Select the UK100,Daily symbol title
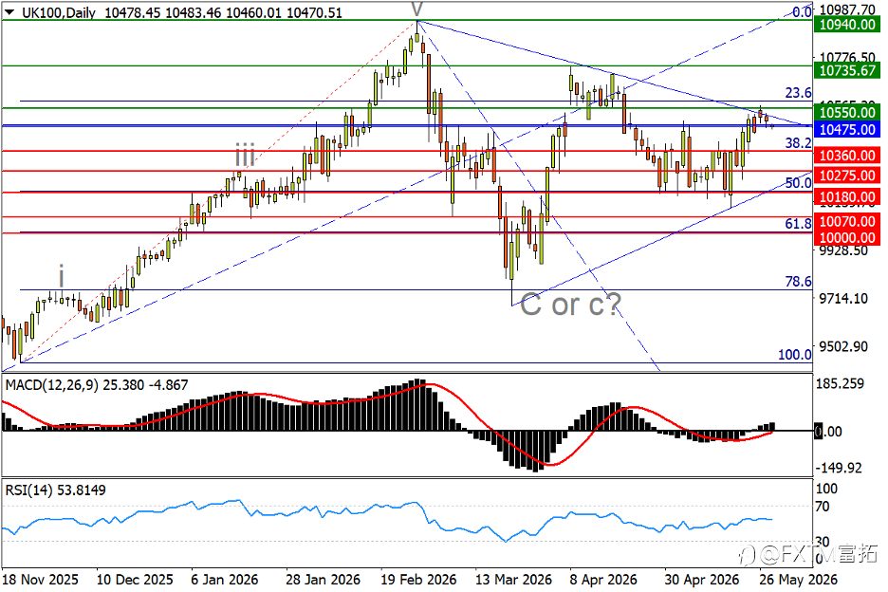The width and height of the screenshot is (888, 592). click(59, 12)
